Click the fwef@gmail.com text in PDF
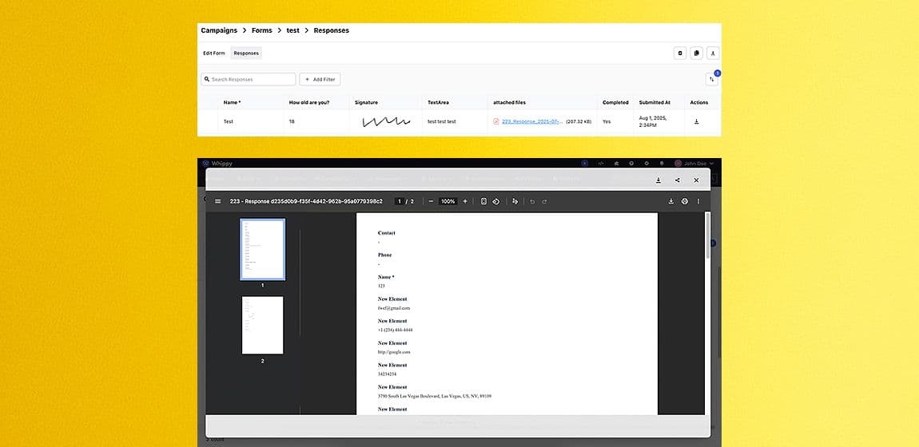The height and width of the screenshot is (447, 919). point(394,308)
